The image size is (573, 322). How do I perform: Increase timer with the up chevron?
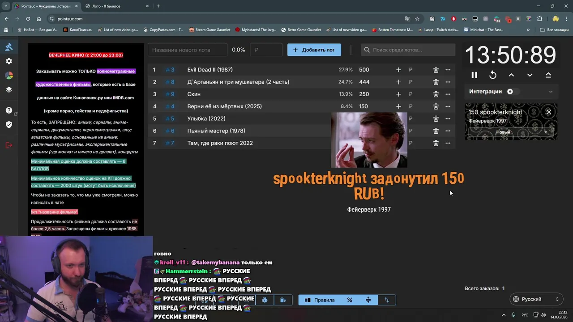[x=511, y=75]
